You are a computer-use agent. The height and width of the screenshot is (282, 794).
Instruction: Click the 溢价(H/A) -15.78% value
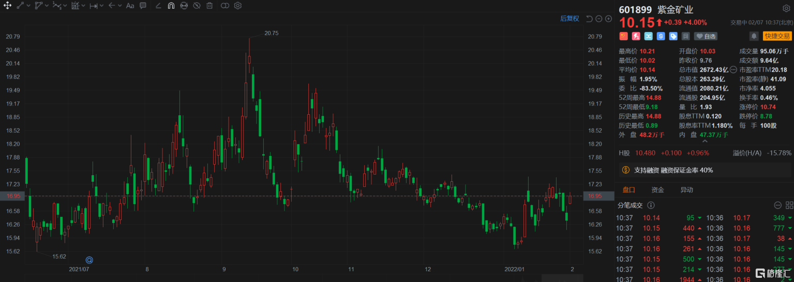[780, 153]
